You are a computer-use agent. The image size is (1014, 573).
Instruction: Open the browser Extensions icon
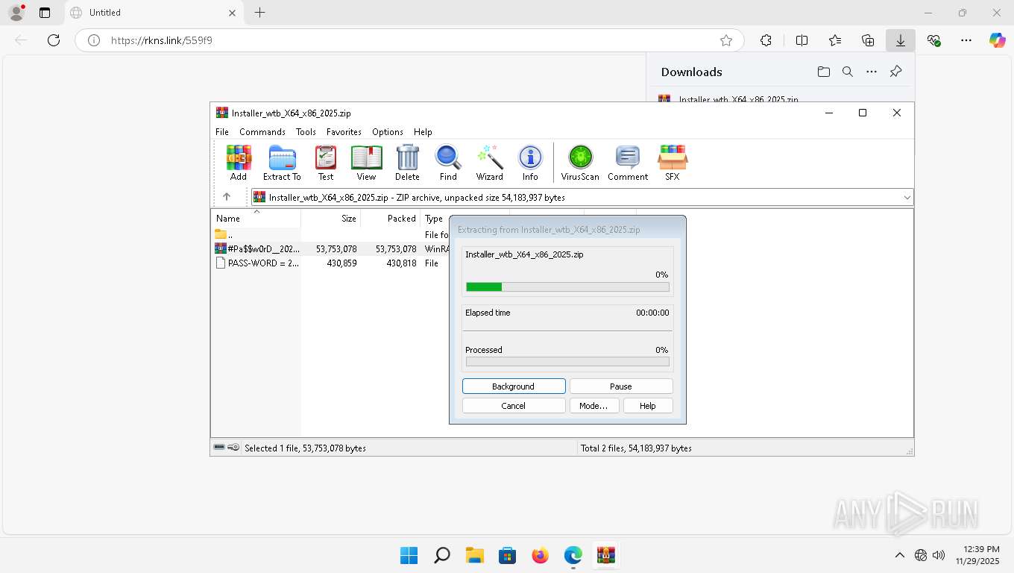click(x=766, y=40)
